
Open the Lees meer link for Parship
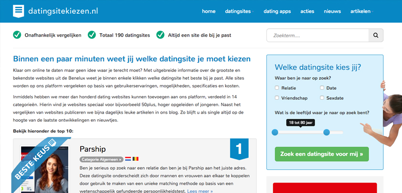200,191
